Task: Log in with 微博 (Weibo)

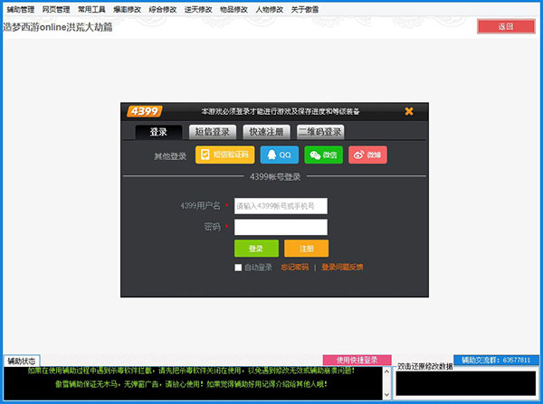Action: pos(367,155)
